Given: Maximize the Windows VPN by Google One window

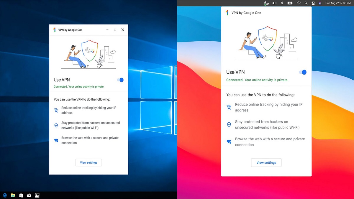Looking at the screenshot, I should click(115, 30).
